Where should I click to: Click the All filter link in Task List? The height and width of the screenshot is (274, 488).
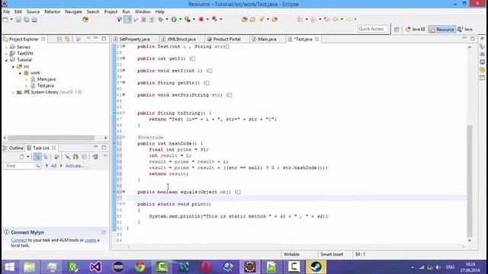54,166
